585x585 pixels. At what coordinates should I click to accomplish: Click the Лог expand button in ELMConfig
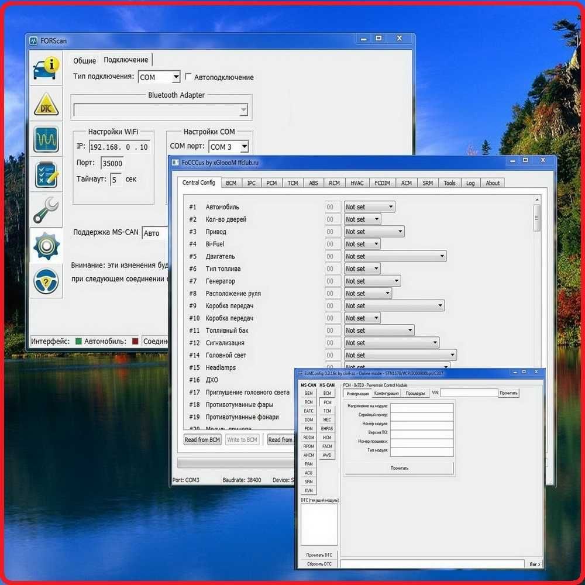pos(535,564)
